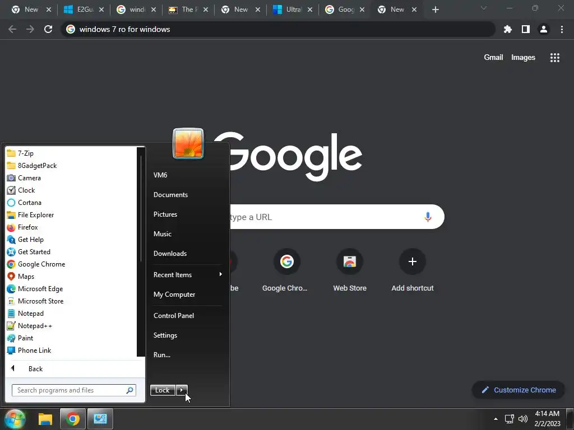Screen dimensions: 574x430
Task: Open Maps from the programs list
Action: (21, 277)
